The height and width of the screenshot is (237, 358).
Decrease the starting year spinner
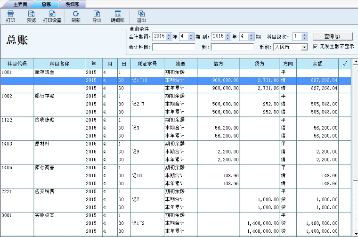(x=169, y=38)
